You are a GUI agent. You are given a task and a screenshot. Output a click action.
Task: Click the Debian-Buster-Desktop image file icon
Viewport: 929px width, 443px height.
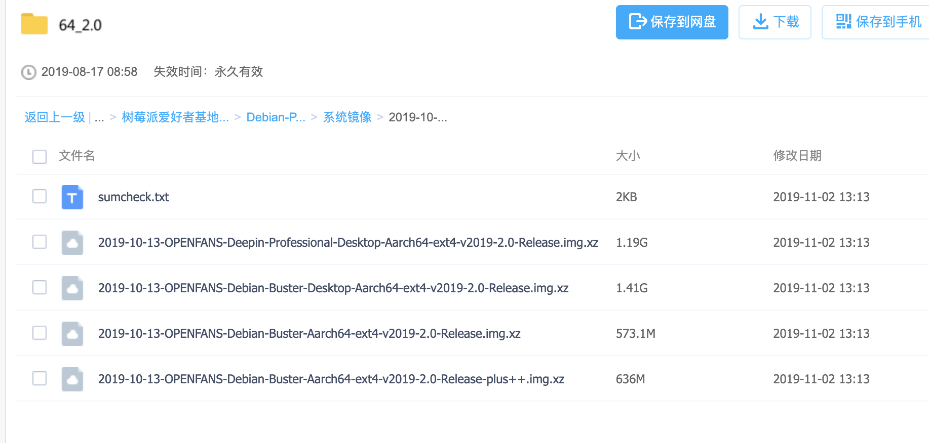pyautogui.click(x=72, y=288)
